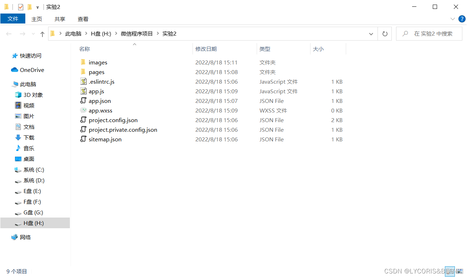Expand the ribbon with chevron
467x277 pixels.
click(453, 19)
